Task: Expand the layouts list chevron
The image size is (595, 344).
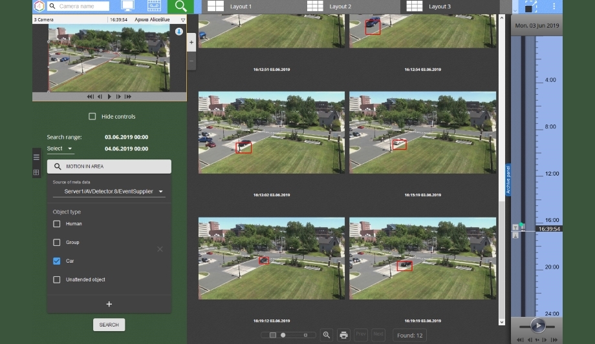Action: pyautogui.click(x=515, y=10)
